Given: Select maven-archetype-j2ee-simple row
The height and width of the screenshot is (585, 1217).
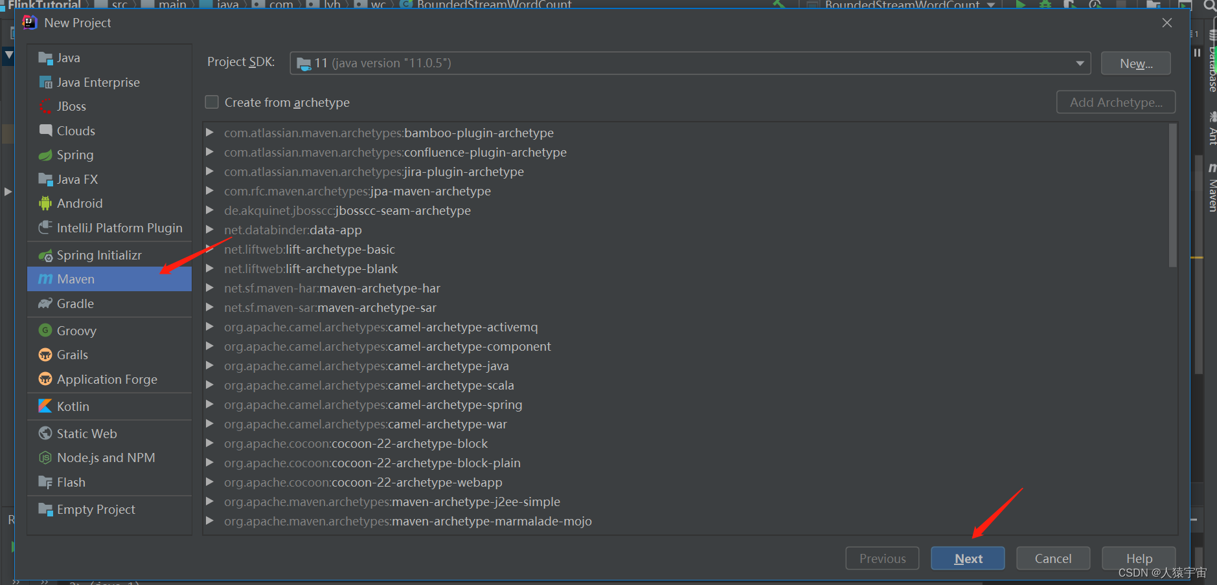Looking at the screenshot, I should (x=686, y=502).
